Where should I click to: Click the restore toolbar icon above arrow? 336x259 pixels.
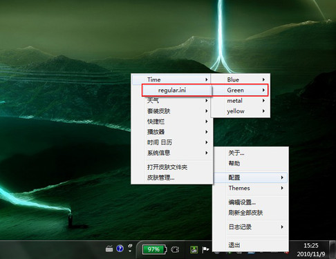[130, 246]
